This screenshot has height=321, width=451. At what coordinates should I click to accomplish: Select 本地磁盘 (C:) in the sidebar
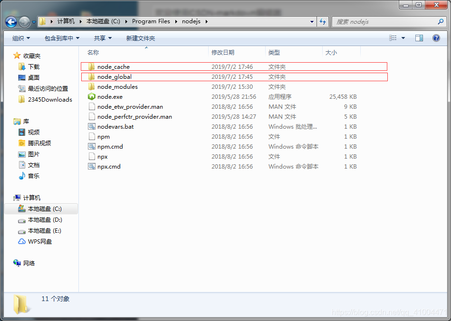click(x=41, y=208)
